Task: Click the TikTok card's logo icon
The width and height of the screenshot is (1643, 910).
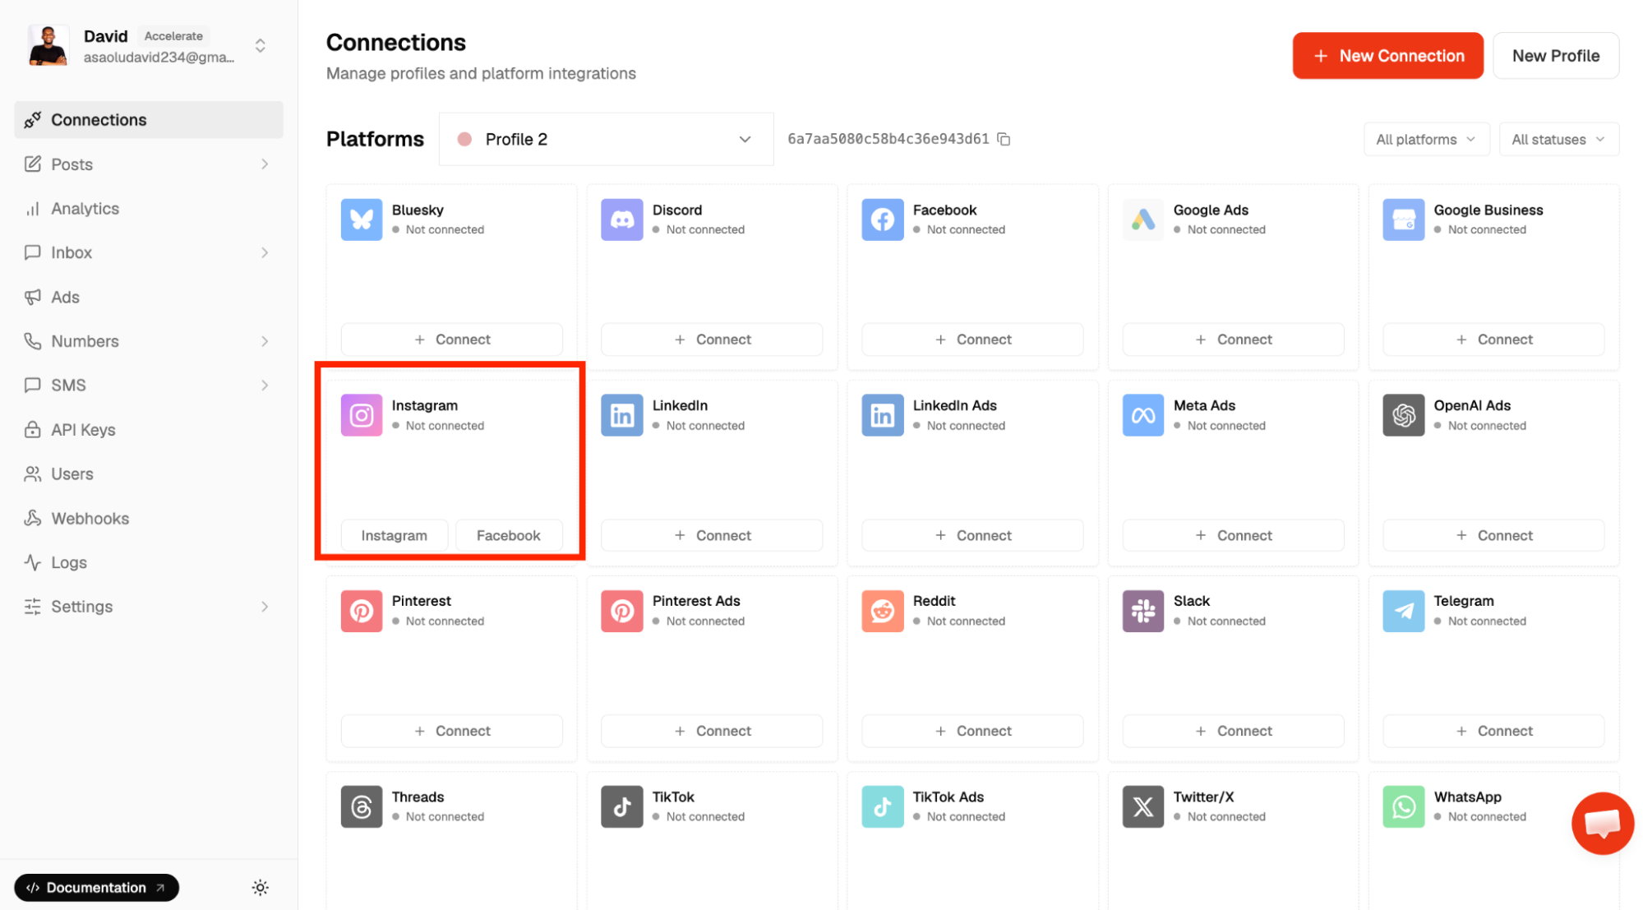Action: [622, 806]
